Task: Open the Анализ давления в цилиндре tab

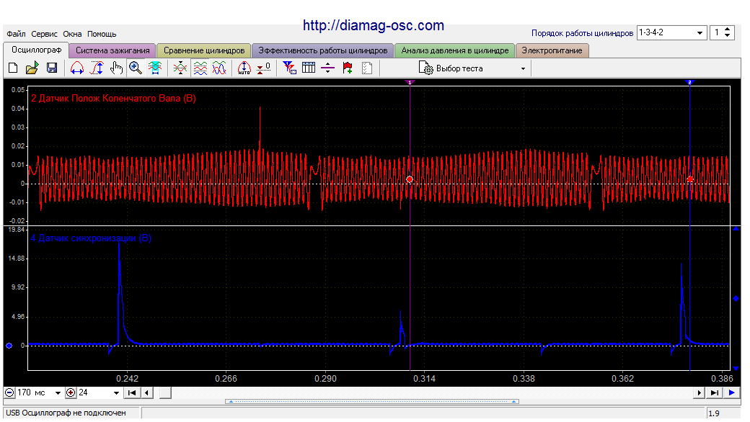Action: tap(455, 50)
